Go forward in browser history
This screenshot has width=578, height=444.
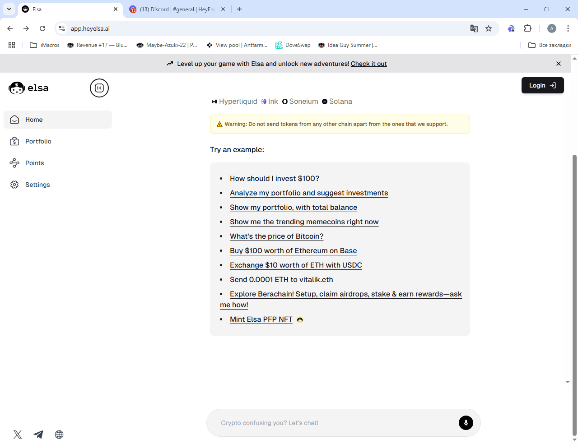pos(26,28)
